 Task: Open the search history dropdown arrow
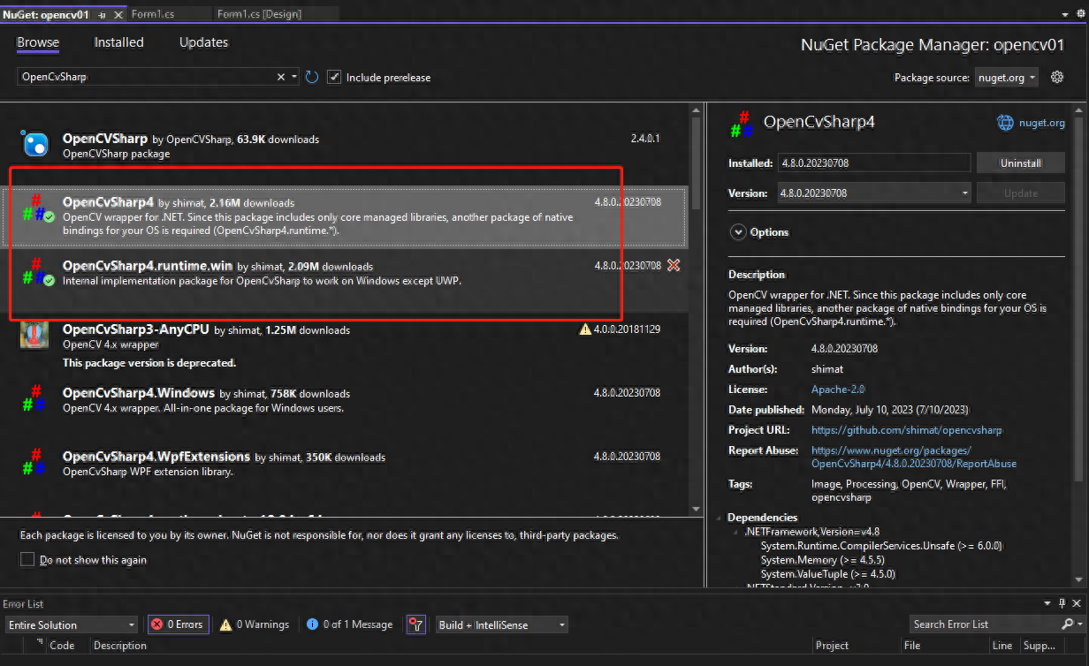(x=295, y=77)
